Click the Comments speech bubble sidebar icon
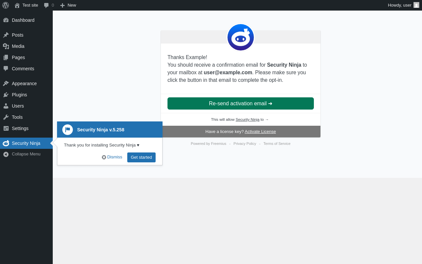Image resolution: width=422 pixels, height=264 pixels. (6, 69)
